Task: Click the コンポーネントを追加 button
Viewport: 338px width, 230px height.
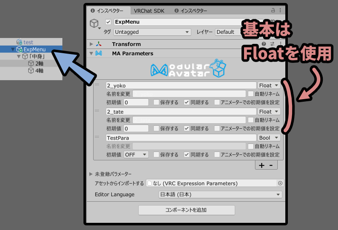Action: (x=186, y=210)
